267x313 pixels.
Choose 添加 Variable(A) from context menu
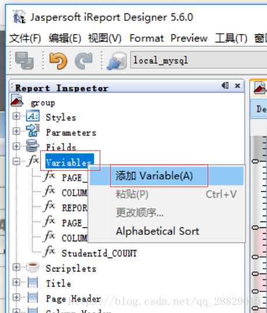click(167, 176)
